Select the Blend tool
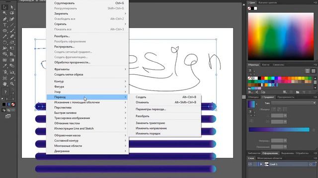 [12, 66]
